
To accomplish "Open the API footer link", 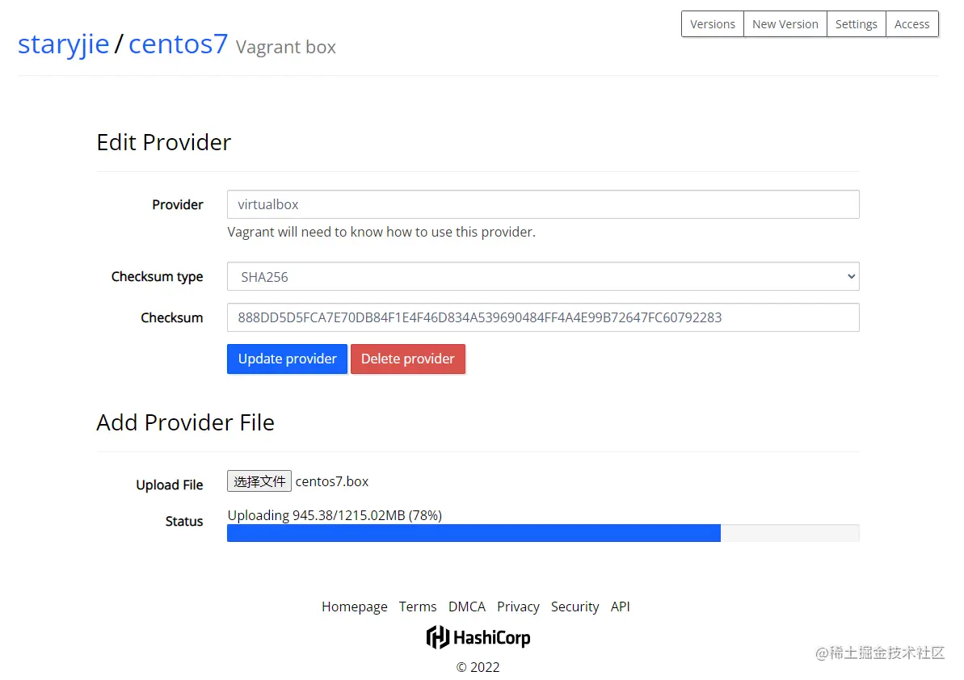I will click(621, 607).
